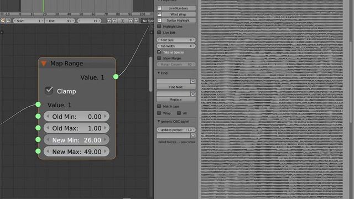Viewport: 354px width, 199px height.
Task: Click the pause playback button
Action: click(x=122, y=21)
